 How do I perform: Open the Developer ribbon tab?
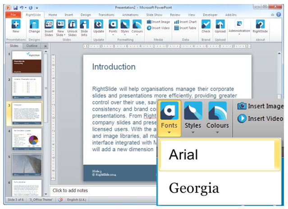point(210,15)
